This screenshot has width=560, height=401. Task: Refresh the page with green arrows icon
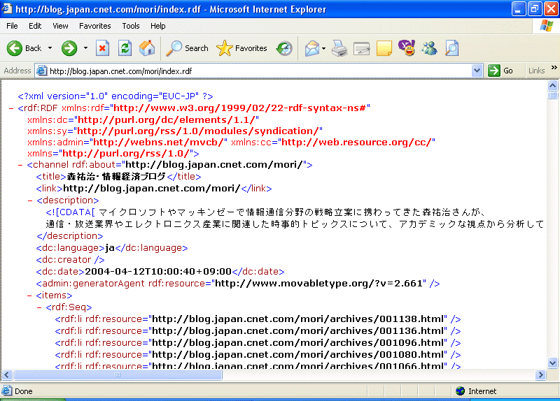tap(125, 48)
